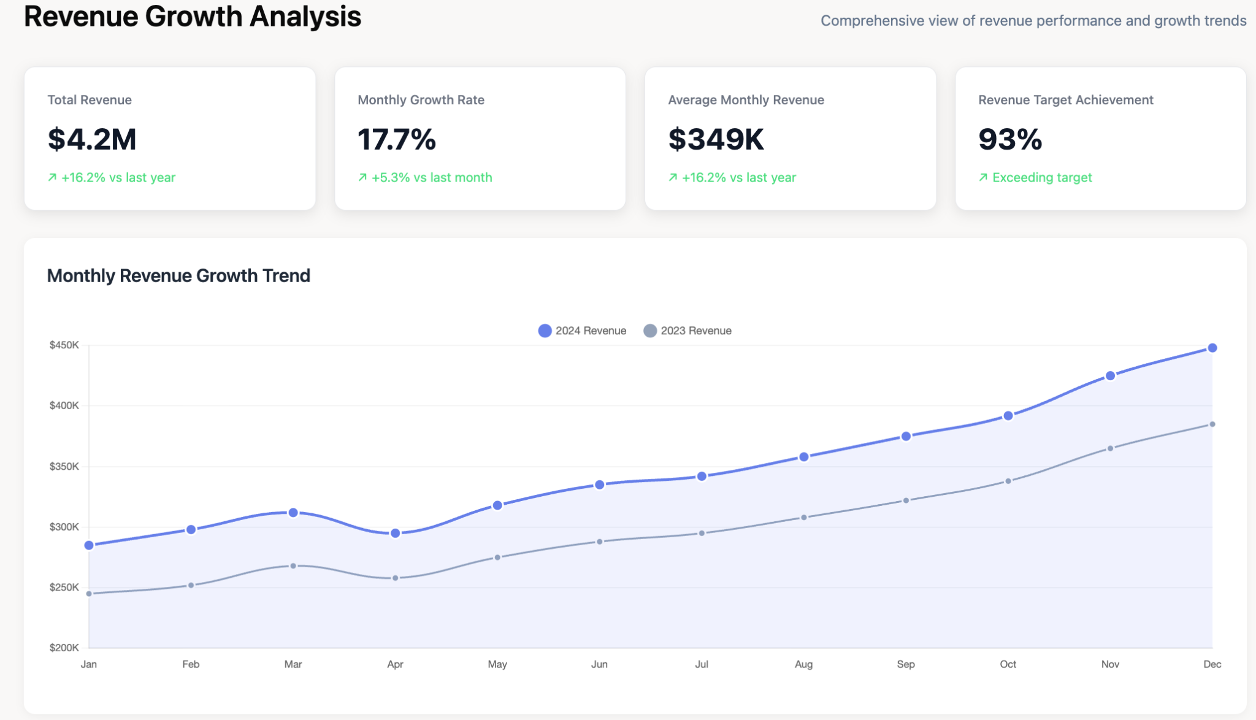Click the Jul label on the x-axis

click(x=702, y=664)
